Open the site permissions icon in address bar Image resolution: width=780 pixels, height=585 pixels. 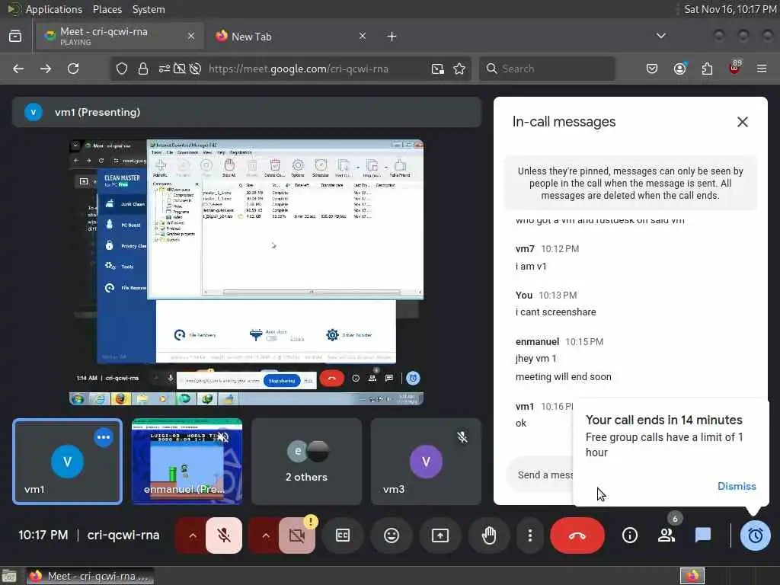coord(165,69)
